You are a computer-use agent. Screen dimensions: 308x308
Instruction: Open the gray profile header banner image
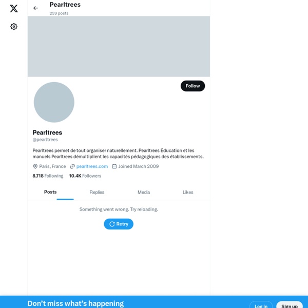click(x=119, y=46)
